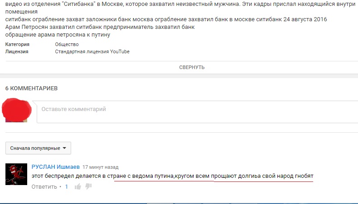Click description line 'Арам Петросян захватил ситибанк...'
The height and width of the screenshot is (204, 358).
click(x=100, y=27)
